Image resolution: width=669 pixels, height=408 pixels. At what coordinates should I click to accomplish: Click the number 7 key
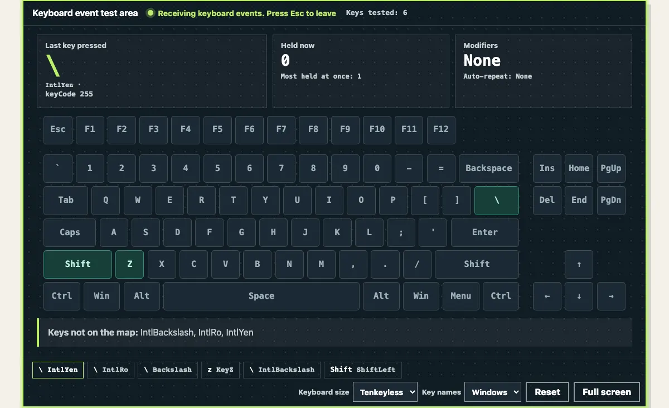(282, 168)
